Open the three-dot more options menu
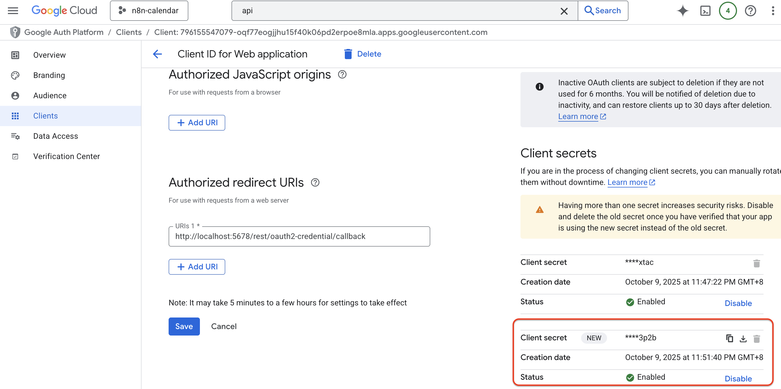781x389 pixels. 773,11
